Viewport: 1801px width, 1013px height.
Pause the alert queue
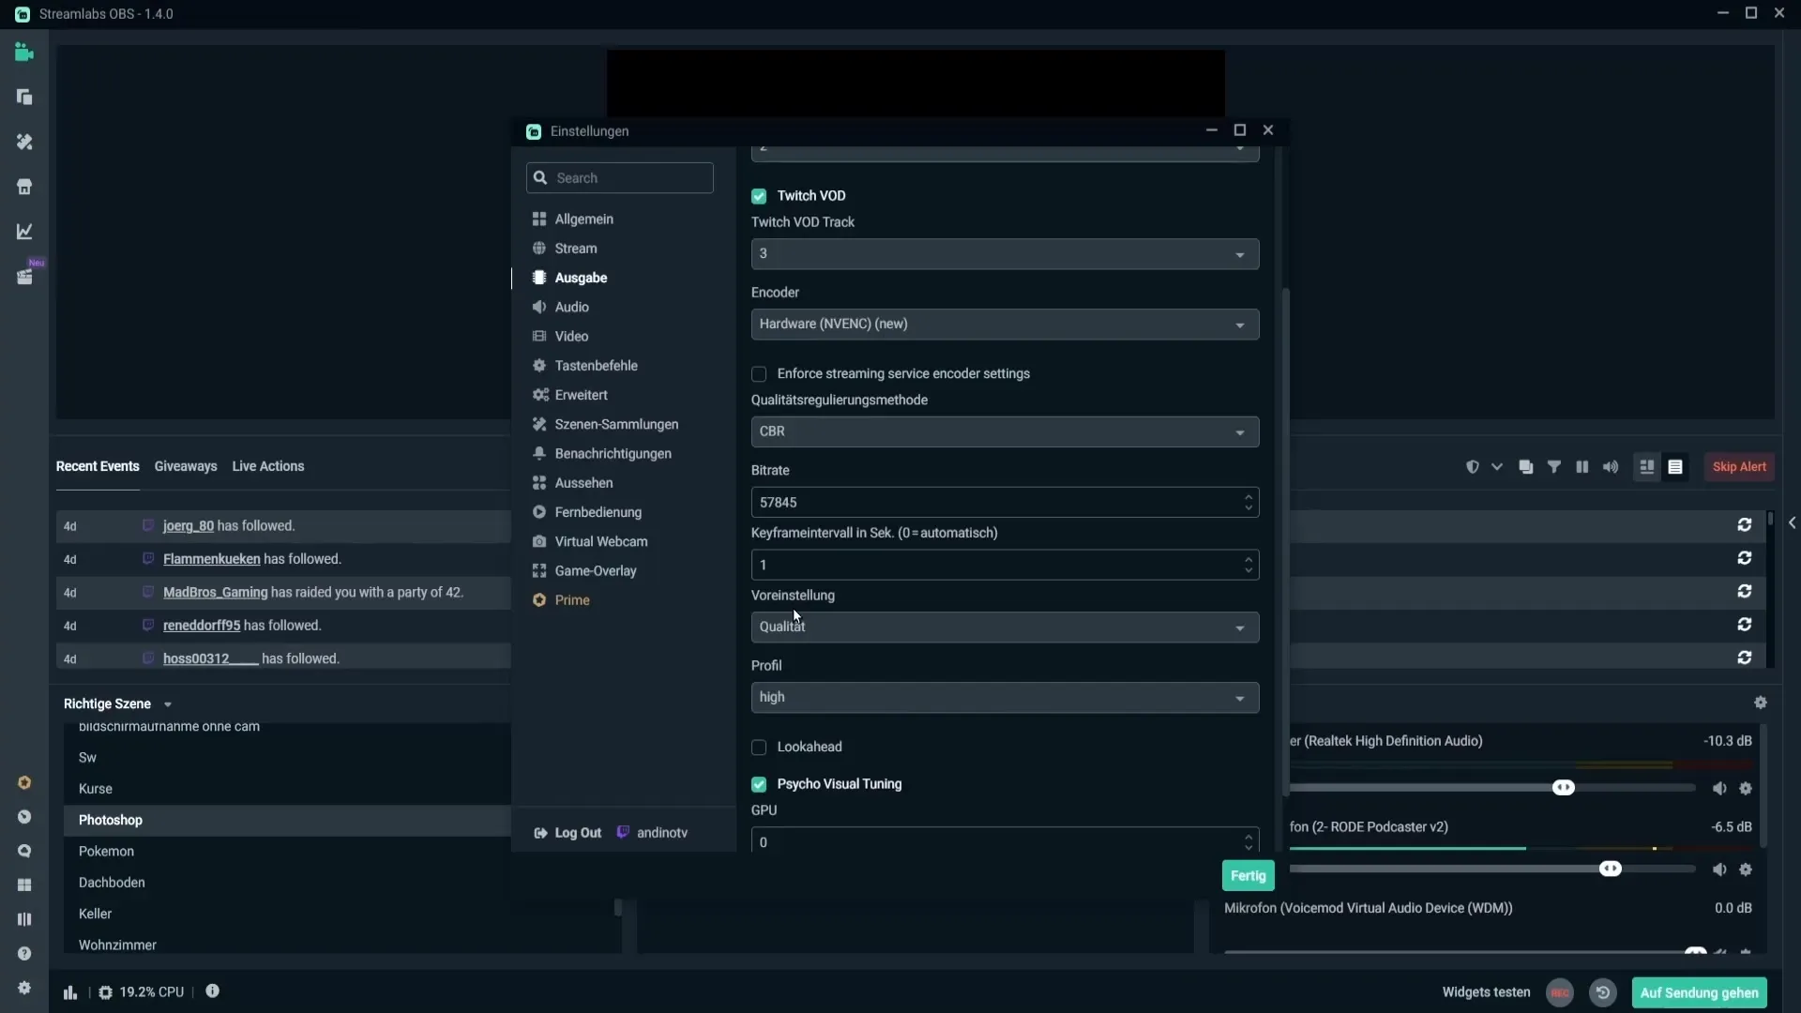click(x=1582, y=467)
